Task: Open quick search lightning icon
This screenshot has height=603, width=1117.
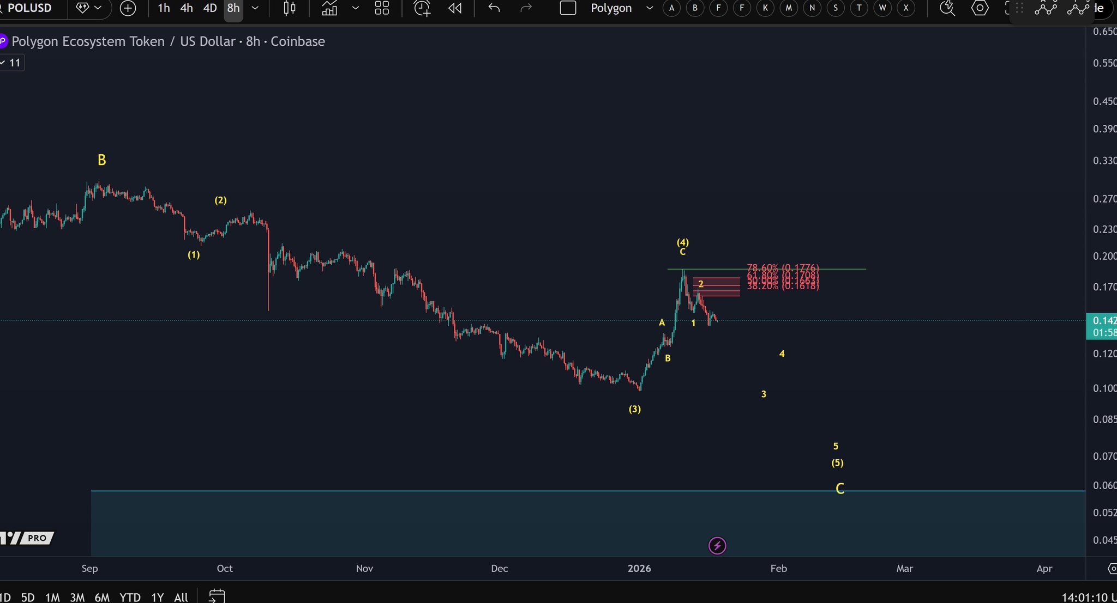Action: click(947, 8)
